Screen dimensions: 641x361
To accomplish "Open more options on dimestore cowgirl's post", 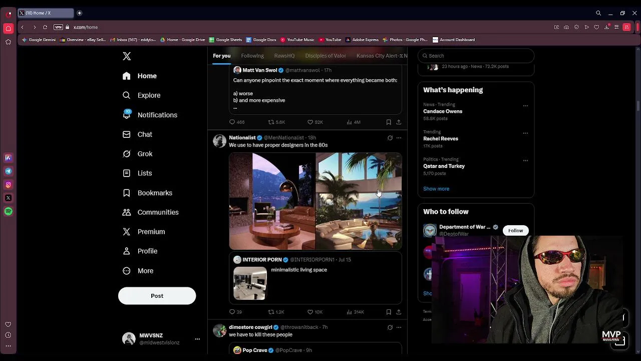I will (x=399, y=327).
